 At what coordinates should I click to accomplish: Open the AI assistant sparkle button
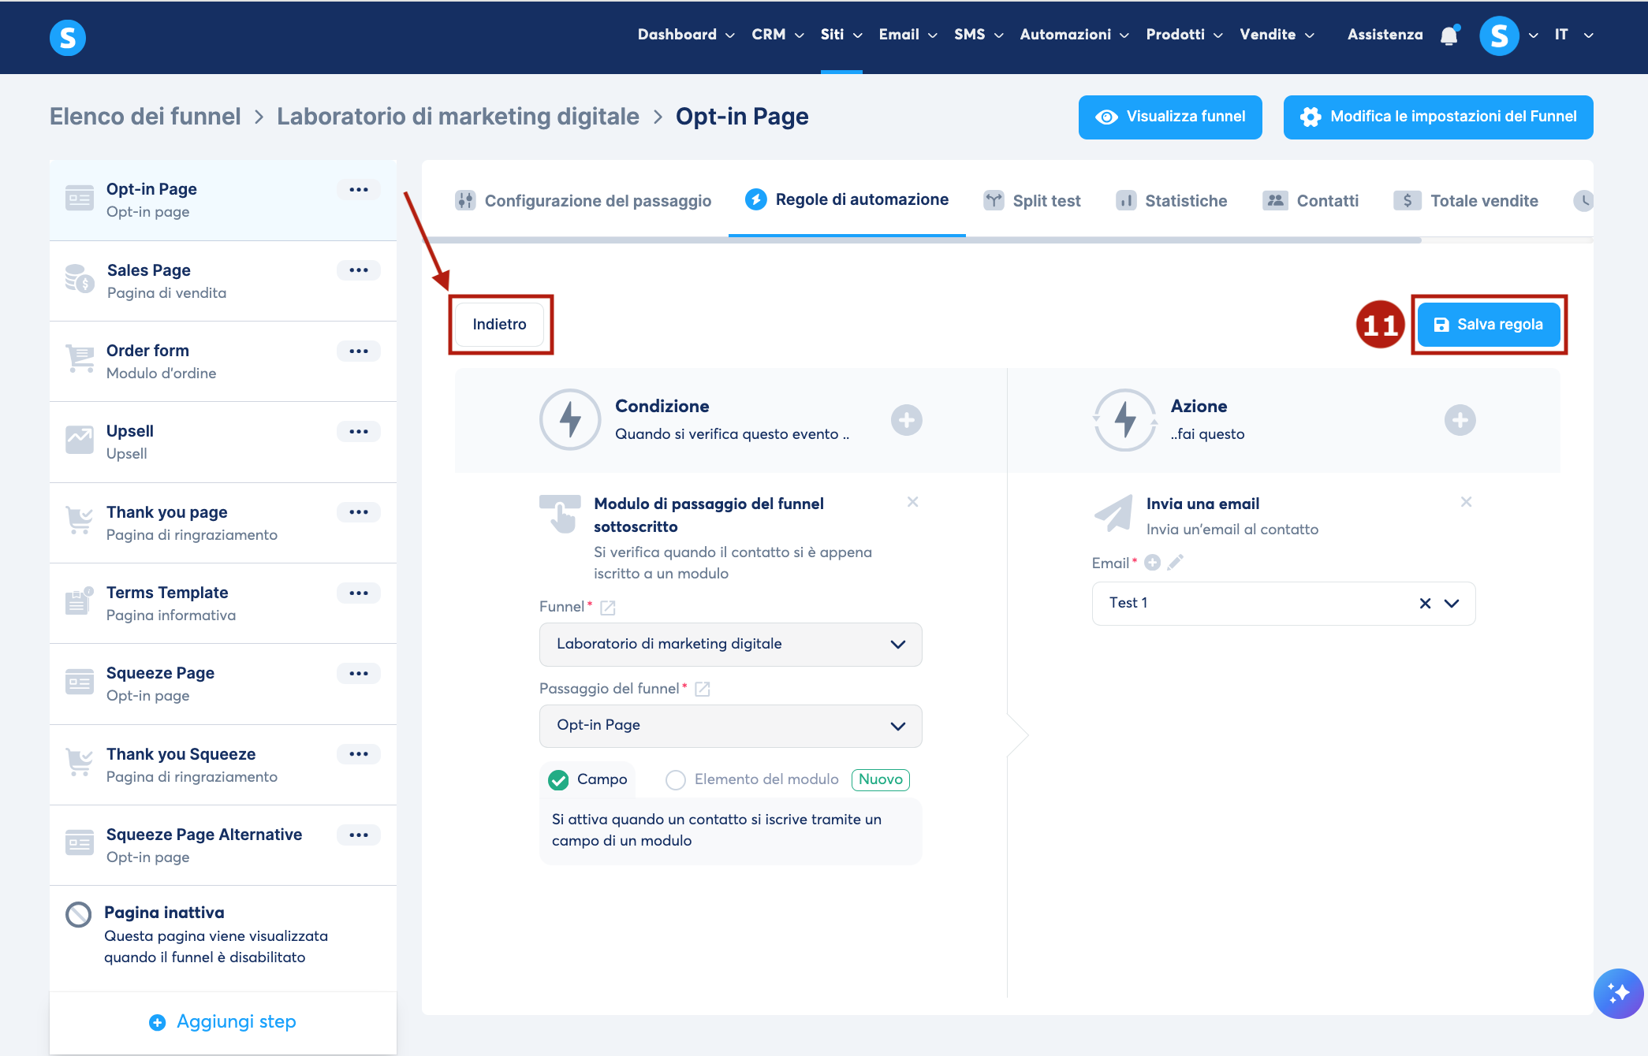(x=1618, y=993)
